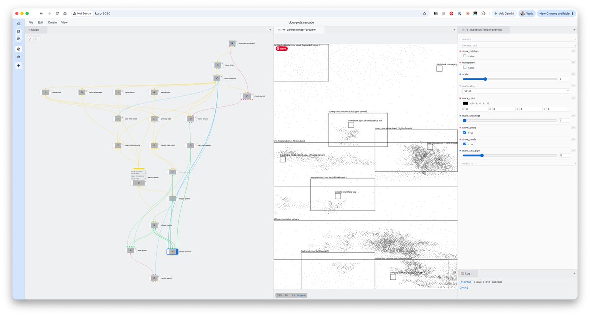The height and width of the screenshot is (316, 590).
Task: Select the cloud-analyst node
Action: click(247, 96)
